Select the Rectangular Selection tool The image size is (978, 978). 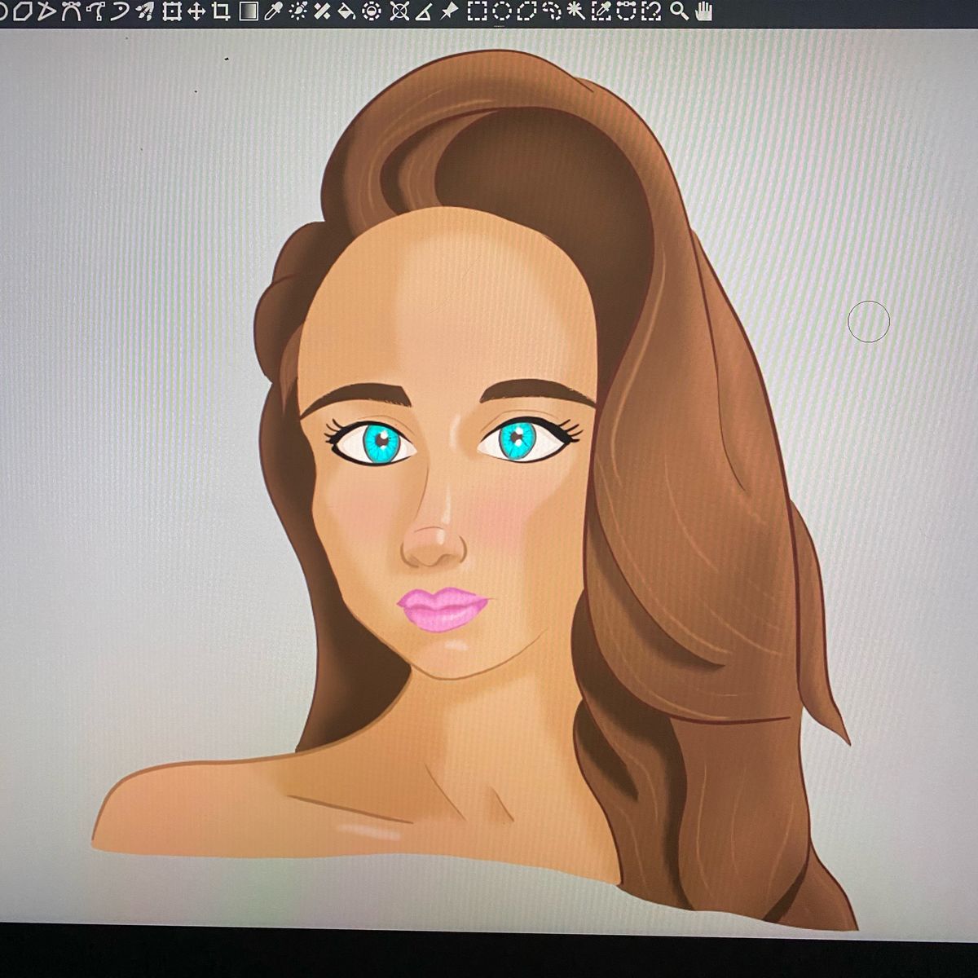tap(478, 11)
